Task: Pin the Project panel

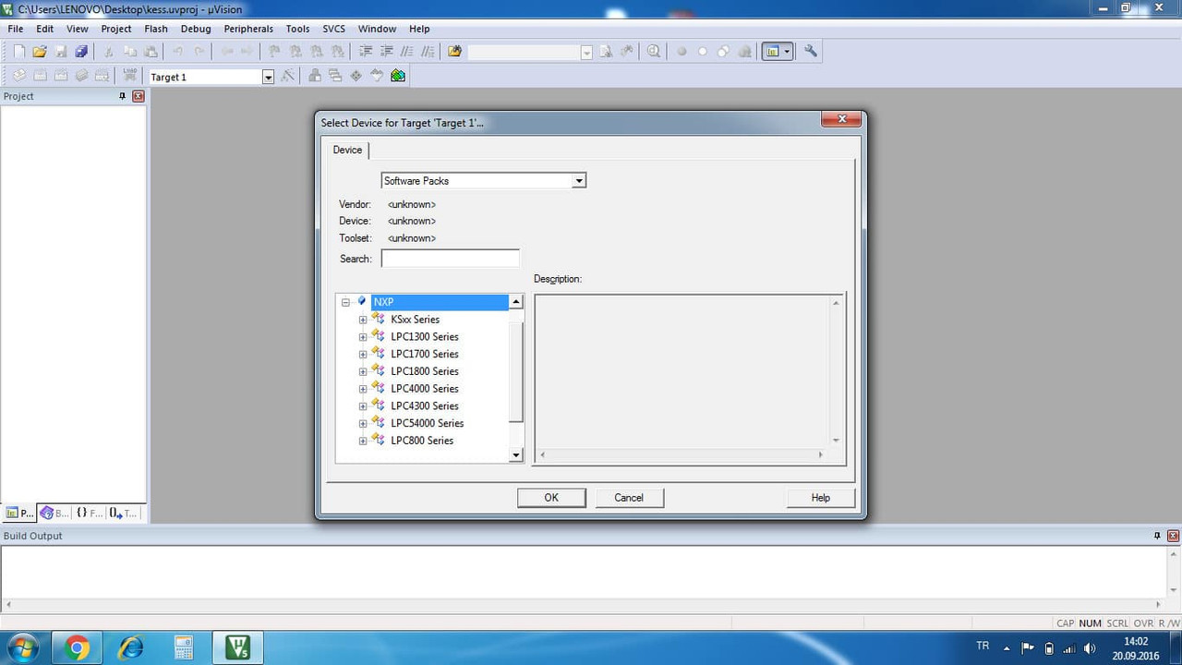Action: (123, 96)
